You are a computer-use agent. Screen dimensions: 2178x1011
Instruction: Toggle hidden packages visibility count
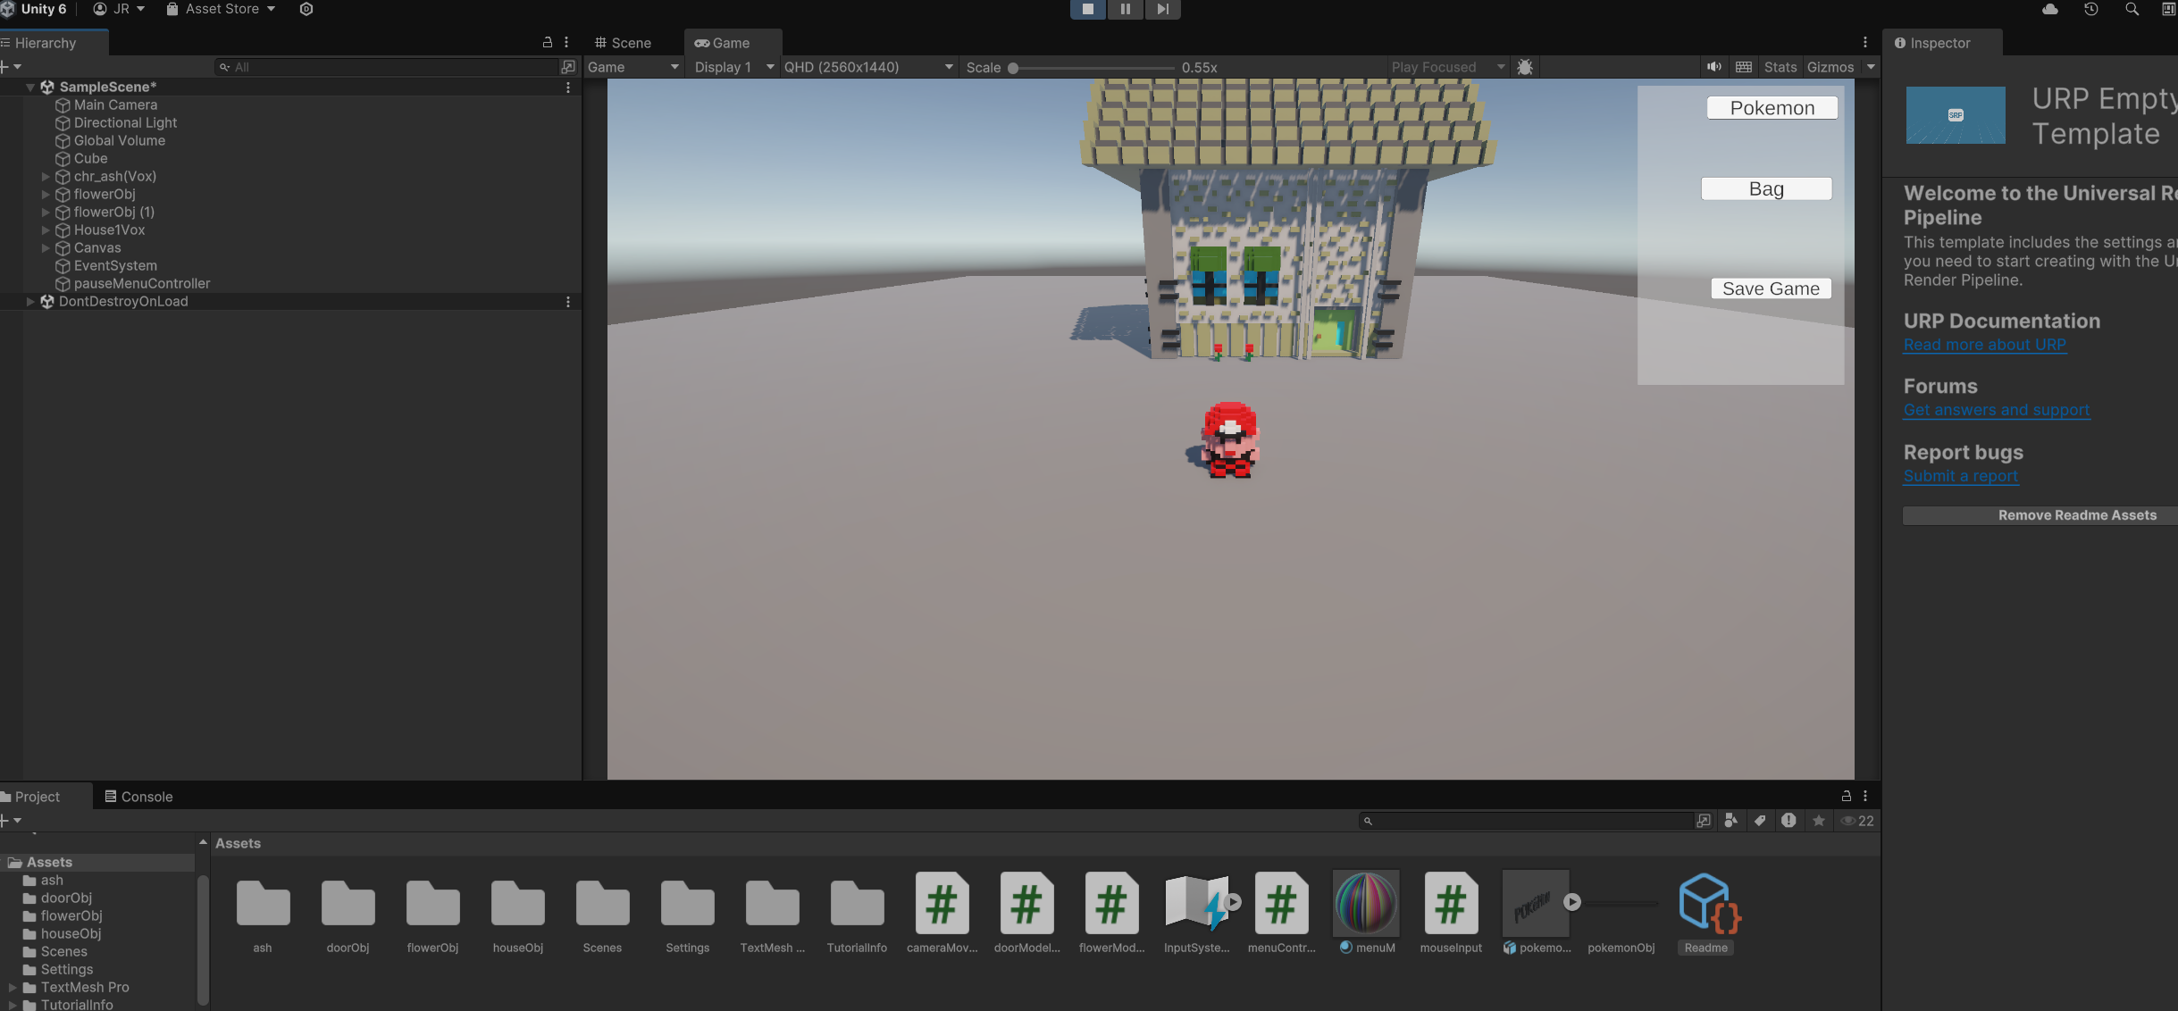point(1857,821)
